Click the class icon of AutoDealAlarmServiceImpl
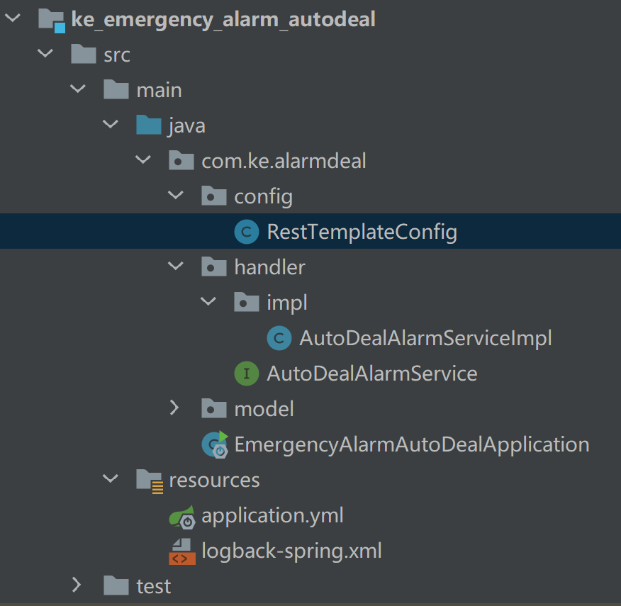This screenshot has width=621, height=606. pos(279,338)
